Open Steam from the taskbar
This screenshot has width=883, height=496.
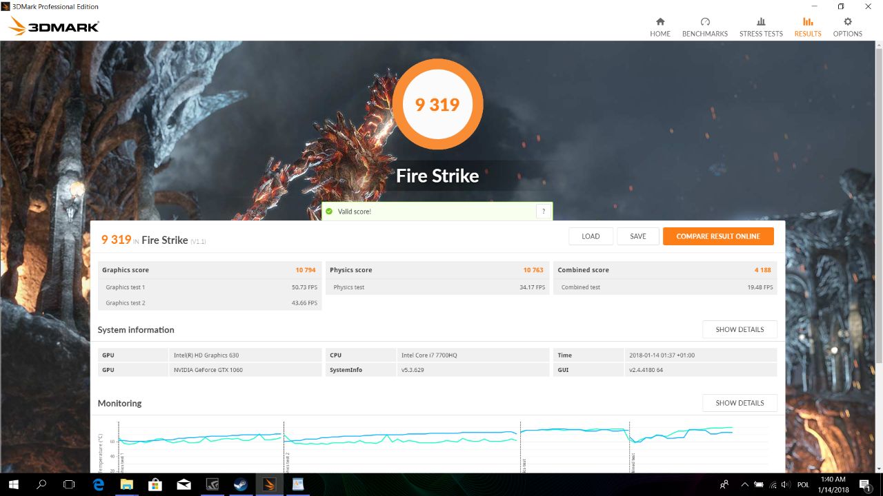point(239,484)
